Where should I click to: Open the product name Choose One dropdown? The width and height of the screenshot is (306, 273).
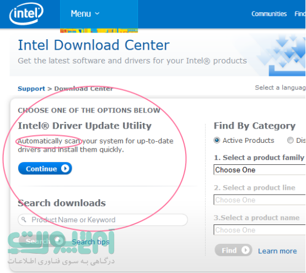click(260, 230)
